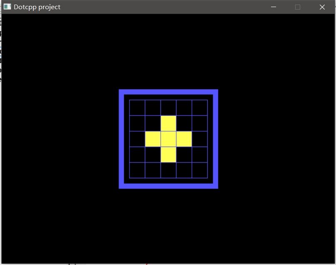The image size is (336, 265).
Task: Toggle the top yellow cell of the cross
Action: click(x=168, y=123)
